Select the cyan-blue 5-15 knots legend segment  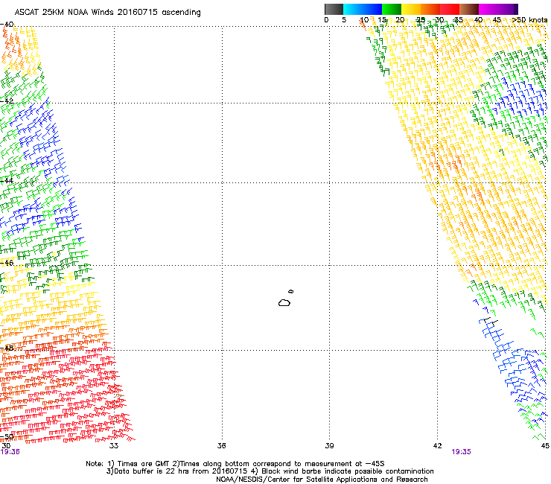(363, 9)
